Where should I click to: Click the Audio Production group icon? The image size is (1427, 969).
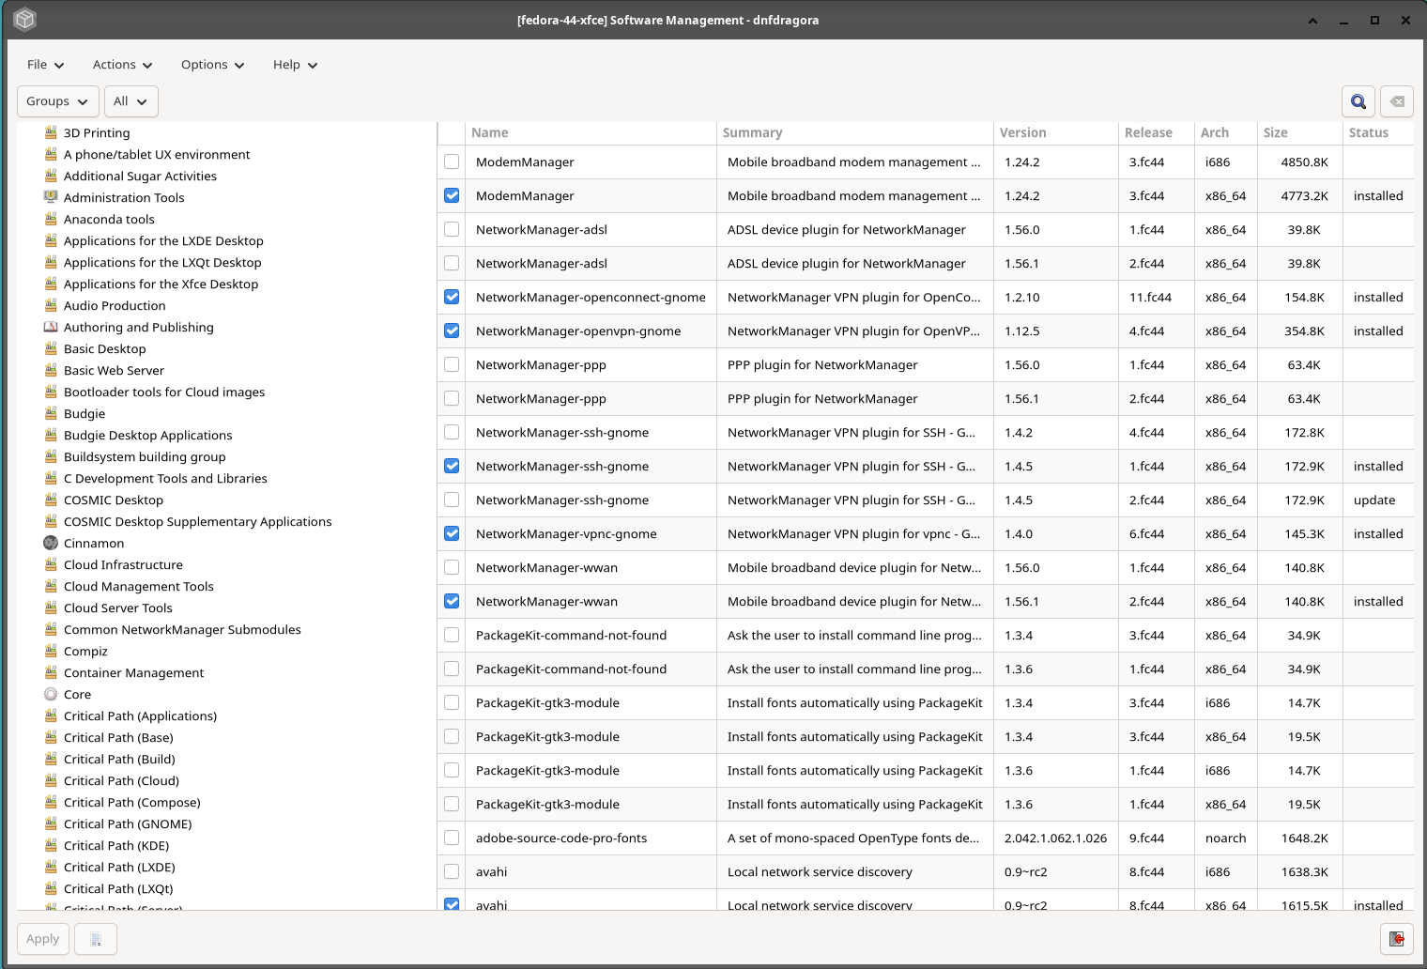(51, 305)
